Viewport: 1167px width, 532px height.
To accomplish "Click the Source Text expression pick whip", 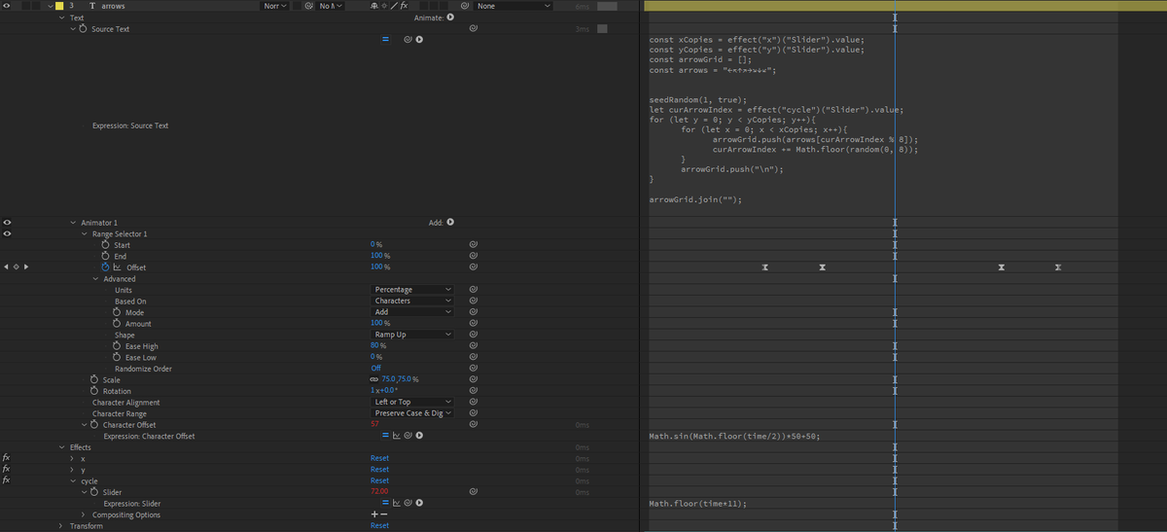I will (407, 40).
